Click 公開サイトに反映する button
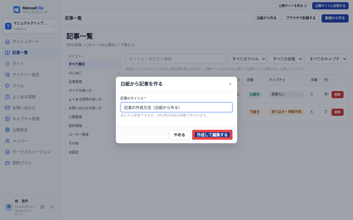 pos(330,6)
